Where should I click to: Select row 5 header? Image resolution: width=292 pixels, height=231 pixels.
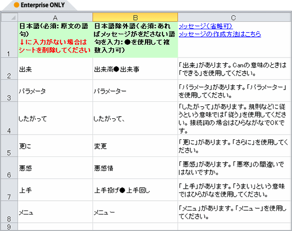coord(10,146)
